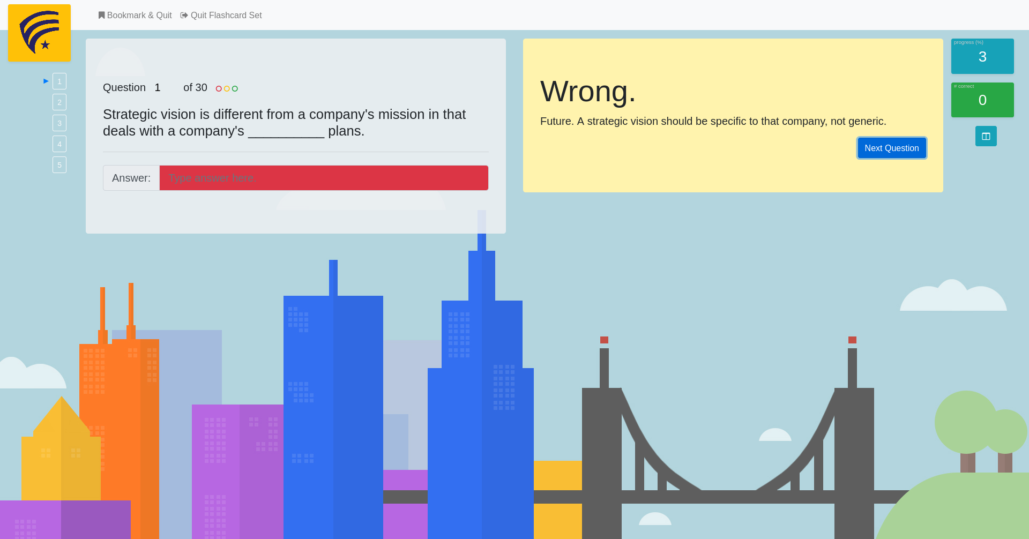The width and height of the screenshot is (1029, 539).
Task: Jump to question 5 in sidebar
Action: click(59, 165)
